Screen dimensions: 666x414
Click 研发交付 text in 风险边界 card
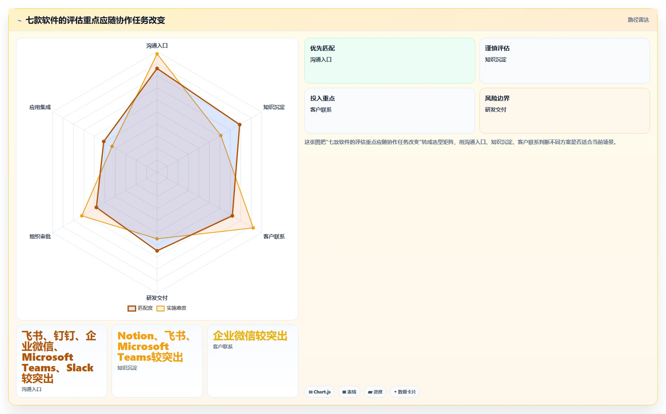[x=495, y=110]
